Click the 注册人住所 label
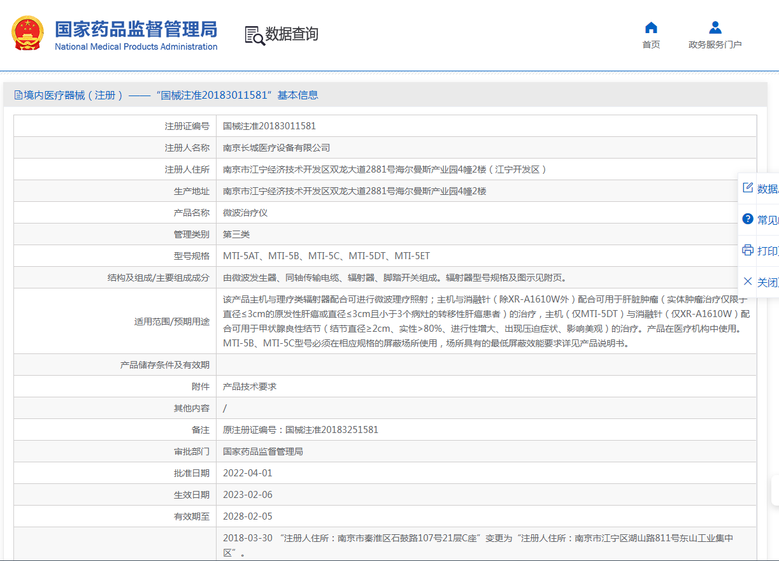This screenshot has width=779, height=561. point(187,169)
